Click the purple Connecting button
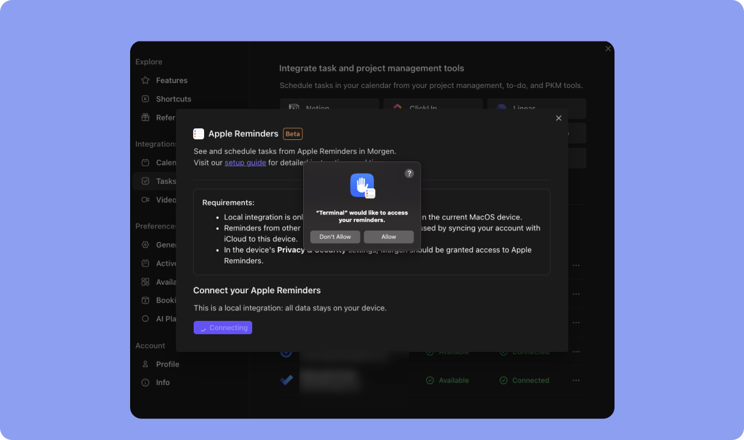The height and width of the screenshot is (440, 744). (223, 328)
